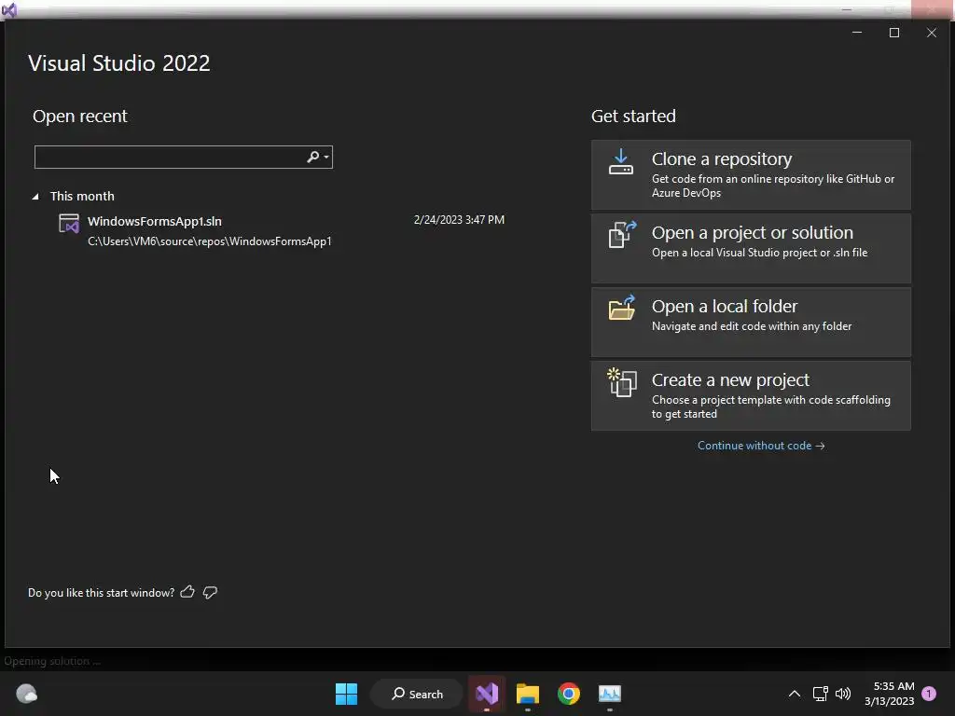Click Open a local folder button
955x716 pixels.
coord(751,322)
